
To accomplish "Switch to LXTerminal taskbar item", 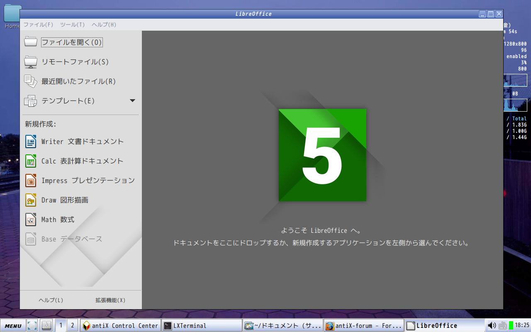I will point(202,326).
